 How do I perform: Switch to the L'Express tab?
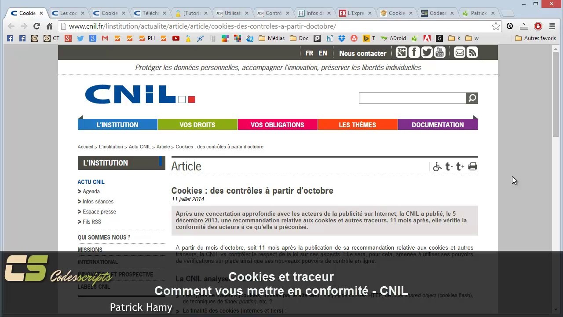tap(355, 13)
